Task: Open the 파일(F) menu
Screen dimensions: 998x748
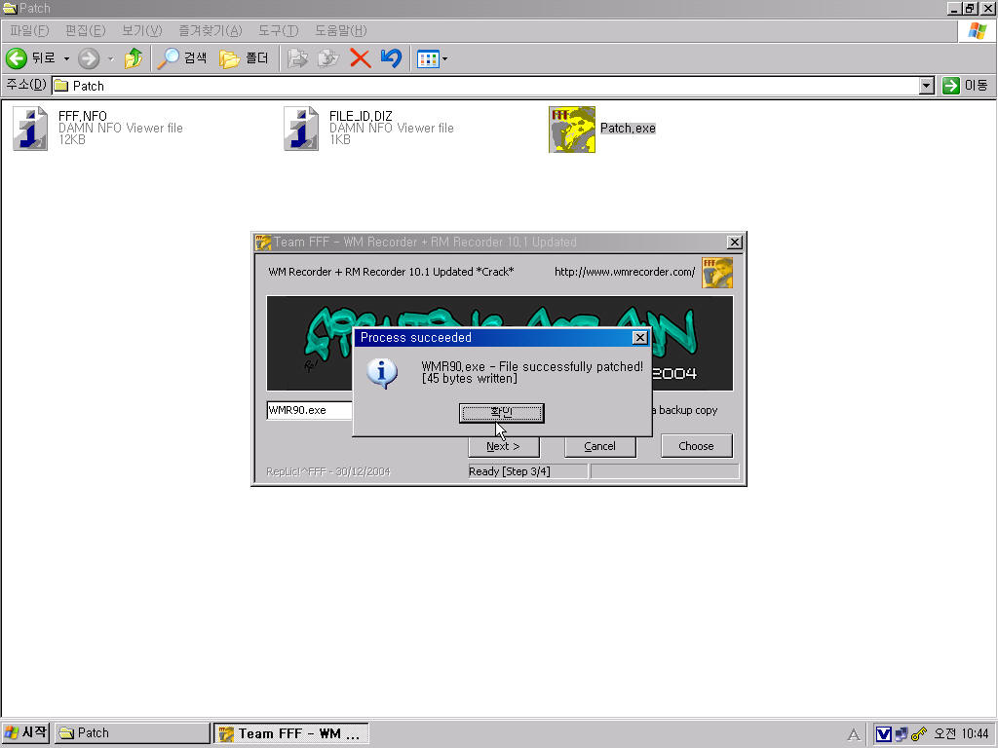Action: (x=29, y=30)
